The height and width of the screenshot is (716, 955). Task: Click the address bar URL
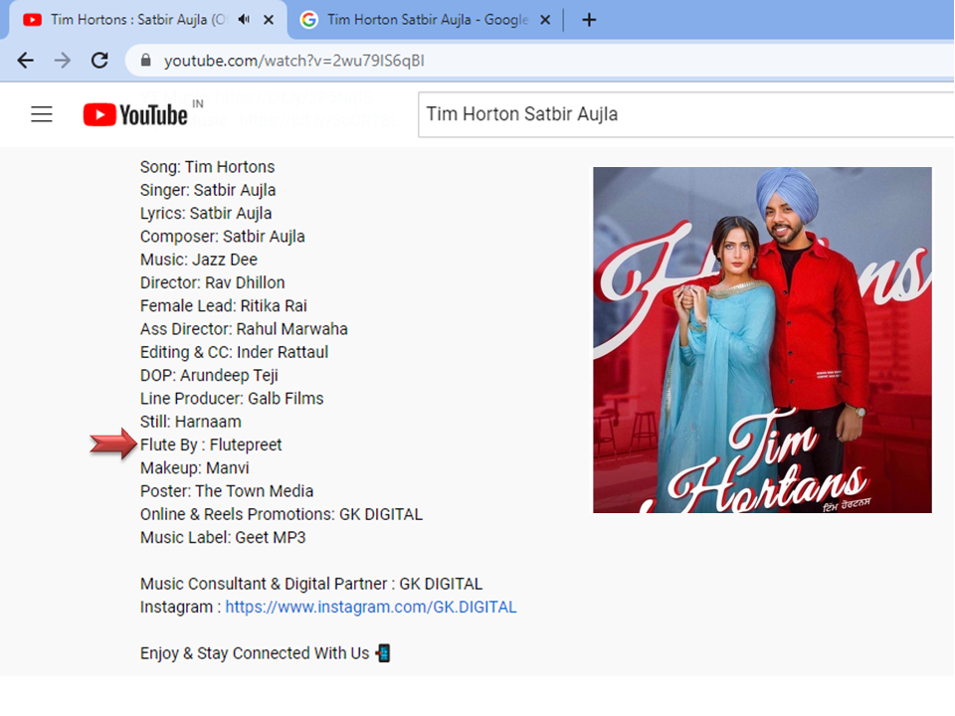click(294, 61)
